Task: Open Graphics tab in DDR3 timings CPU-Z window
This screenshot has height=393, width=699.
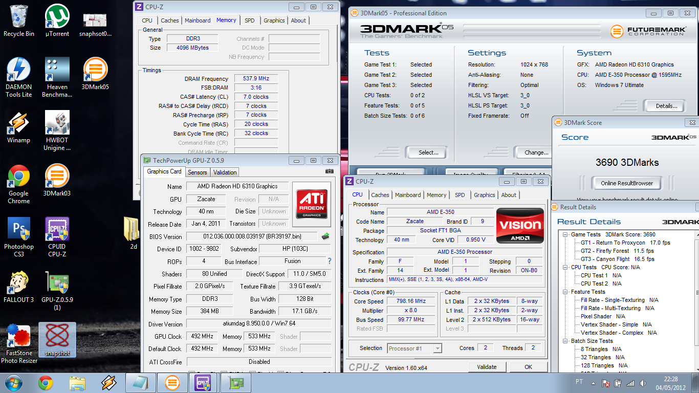Action: point(274,20)
